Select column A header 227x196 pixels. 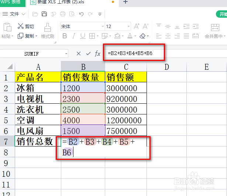38,67
